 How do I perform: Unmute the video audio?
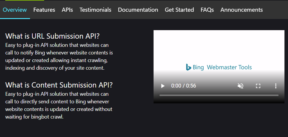pos(240,86)
